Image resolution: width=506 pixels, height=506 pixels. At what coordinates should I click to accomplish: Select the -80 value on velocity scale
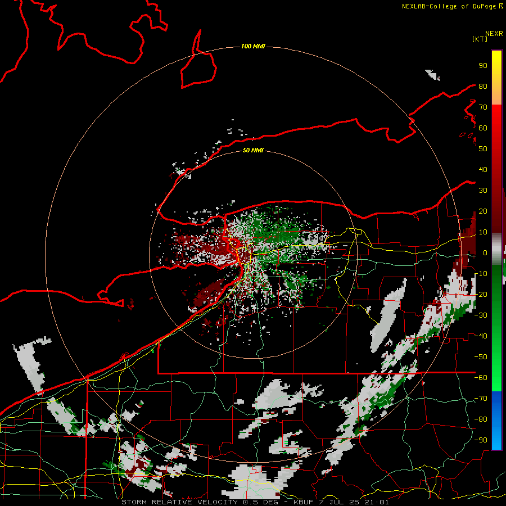(x=481, y=419)
